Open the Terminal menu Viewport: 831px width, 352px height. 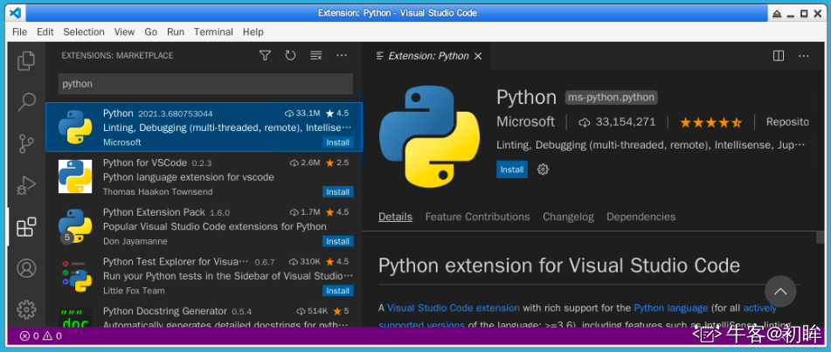click(x=213, y=31)
